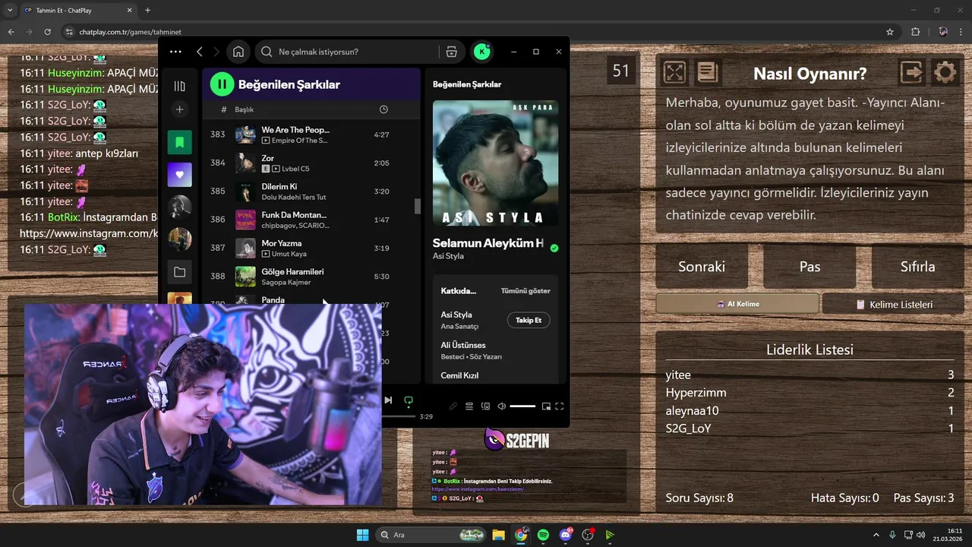Open green bookmark episodes tile in sidebar
This screenshot has height=547, width=972.
[180, 142]
